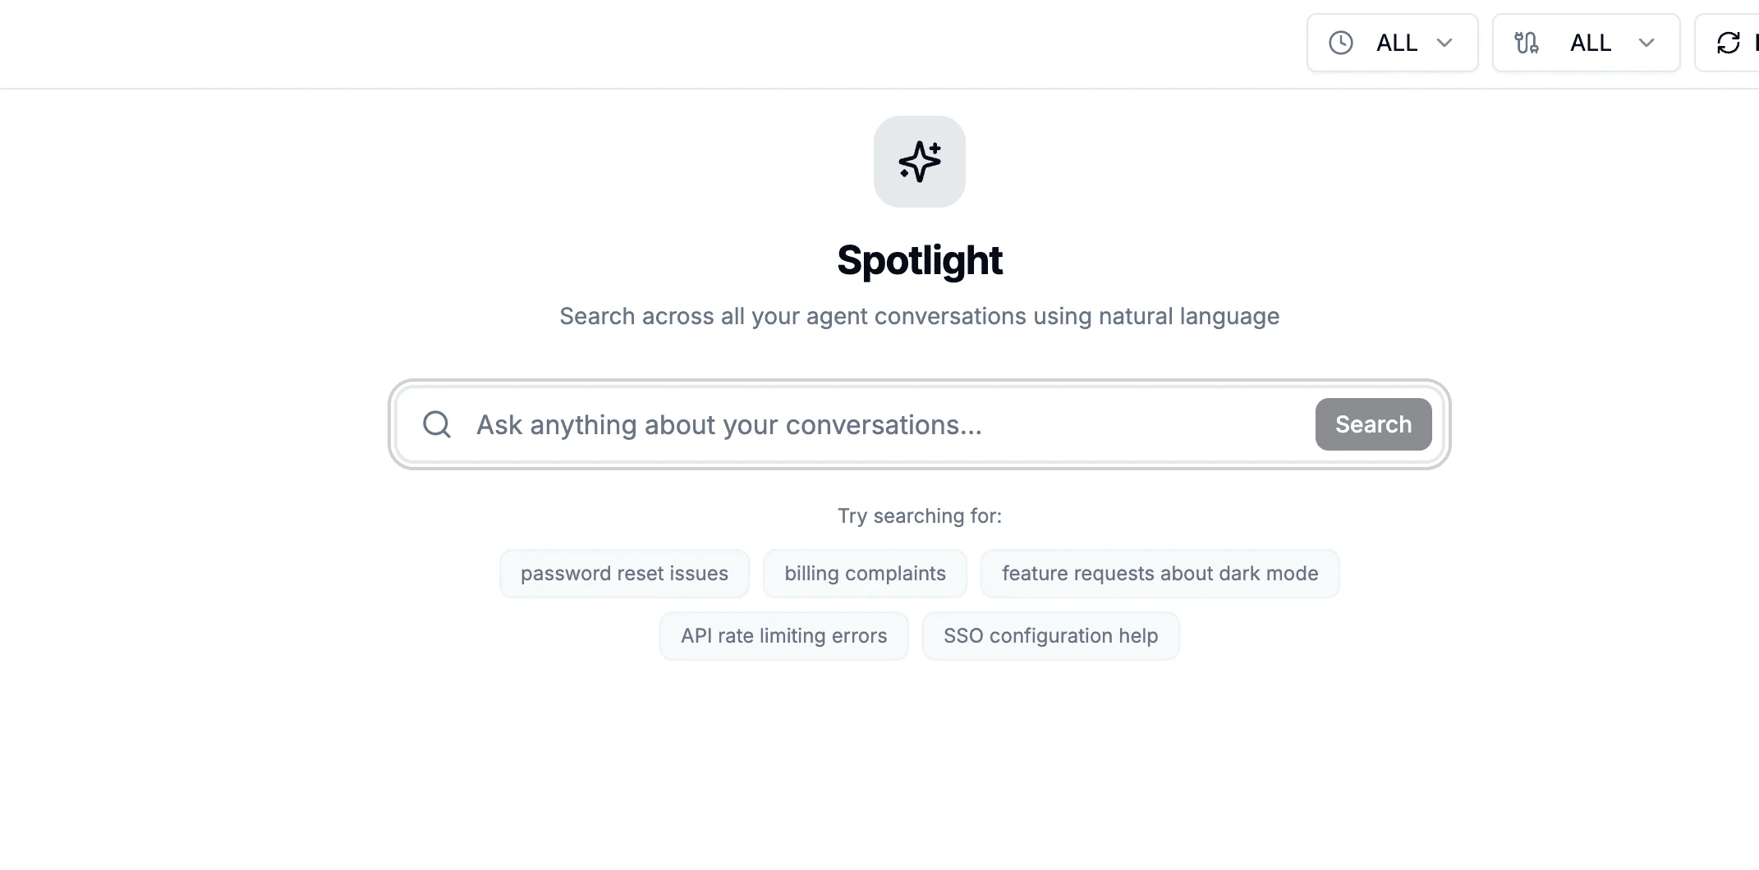
Task: Click the Ask anything placeholder text
Action: tap(728, 424)
